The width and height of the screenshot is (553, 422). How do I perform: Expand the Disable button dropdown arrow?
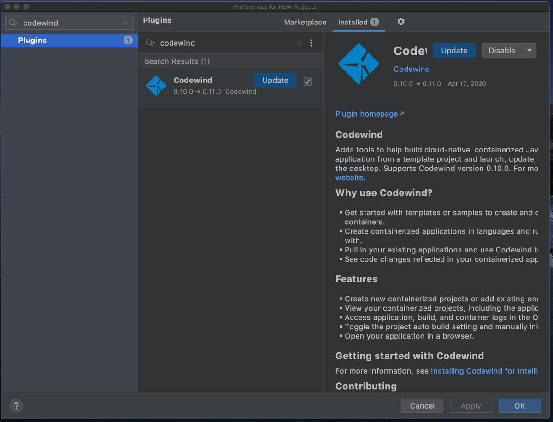point(529,51)
